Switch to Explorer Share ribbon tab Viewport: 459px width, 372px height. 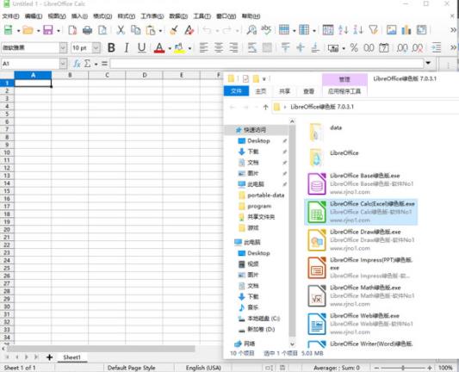click(x=284, y=91)
